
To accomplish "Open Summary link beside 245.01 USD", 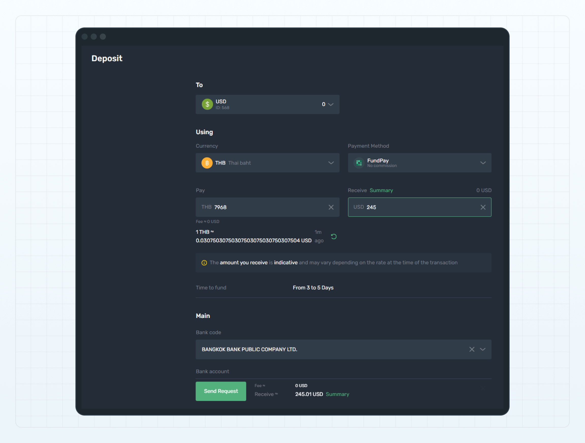I will pyautogui.click(x=337, y=394).
